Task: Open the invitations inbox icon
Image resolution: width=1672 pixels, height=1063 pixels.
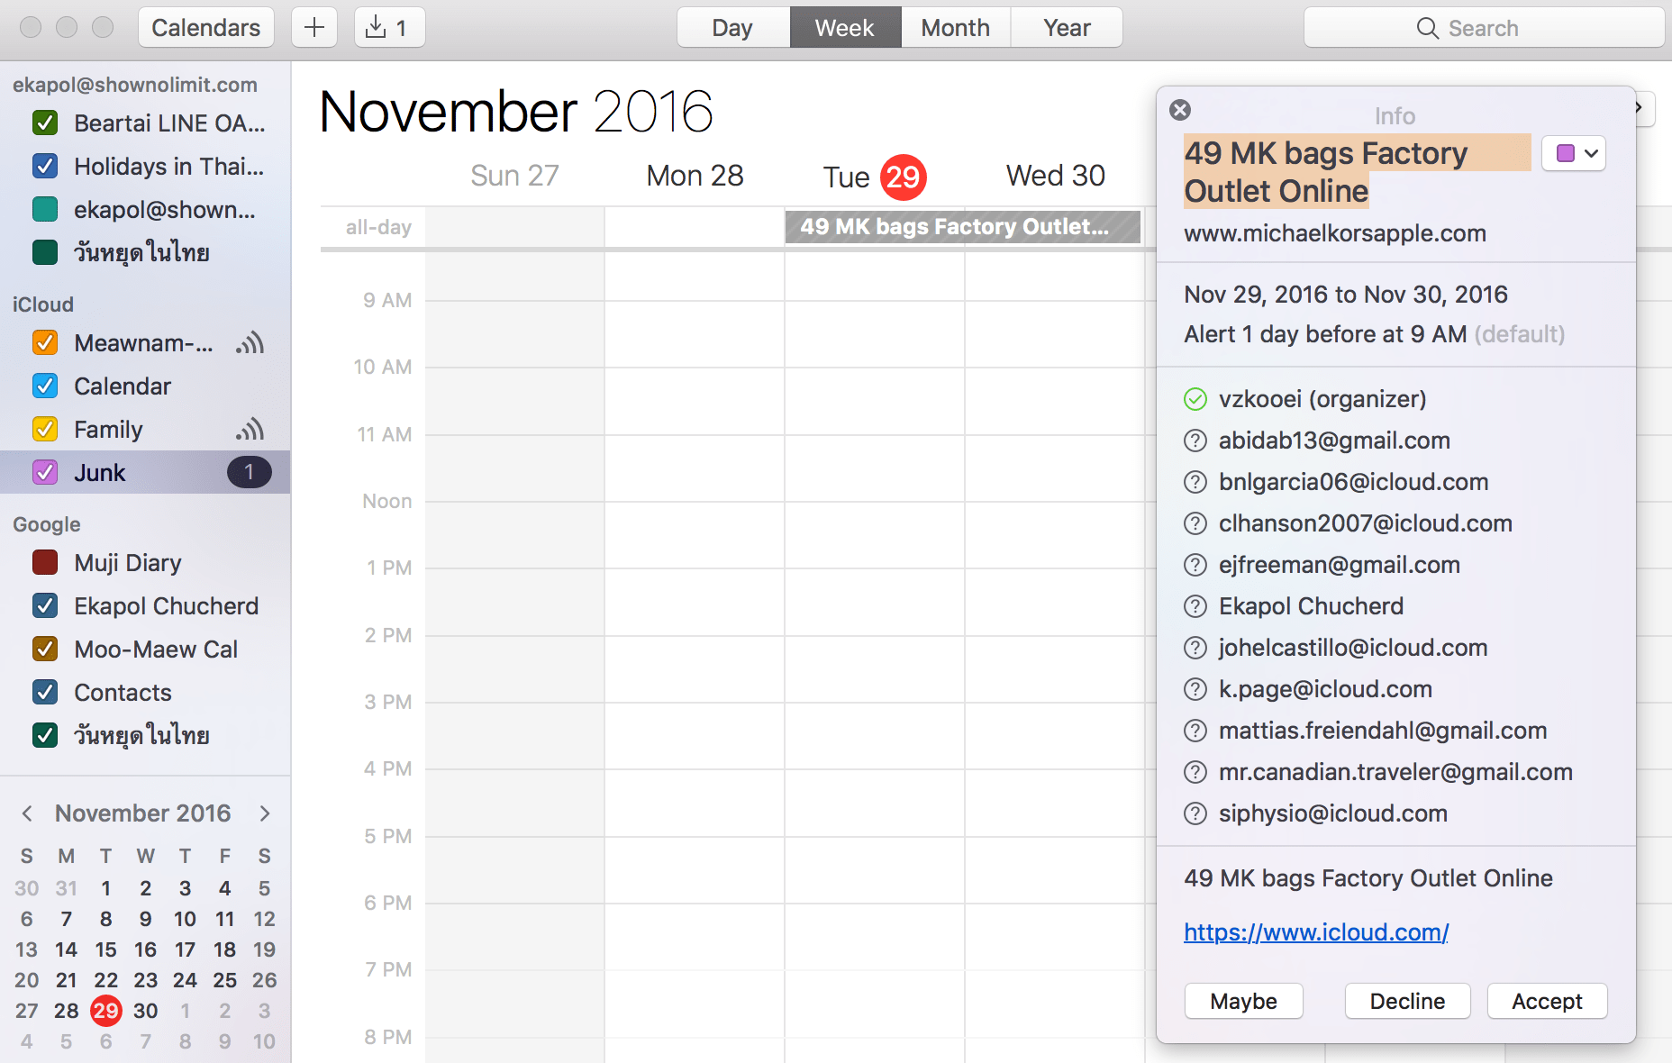Action: coord(389,27)
